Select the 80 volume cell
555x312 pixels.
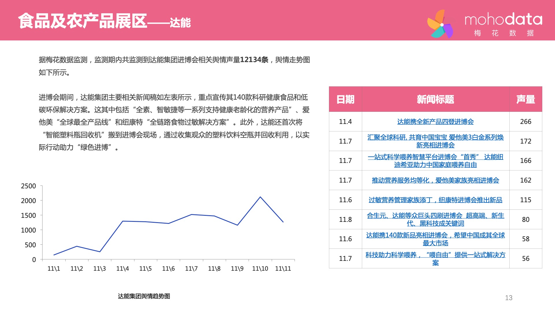[526, 220]
